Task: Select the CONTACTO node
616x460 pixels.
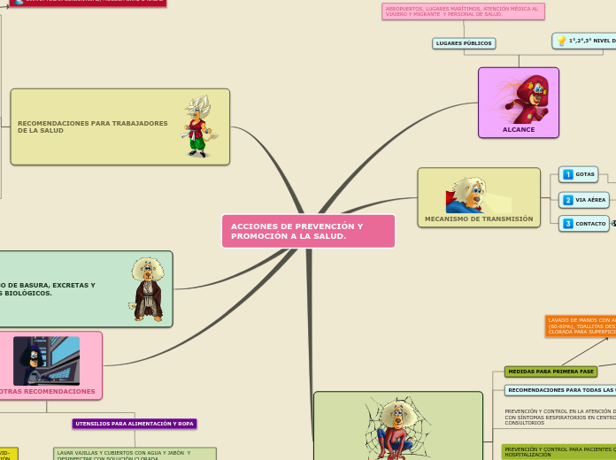Action: (x=584, y=224)
